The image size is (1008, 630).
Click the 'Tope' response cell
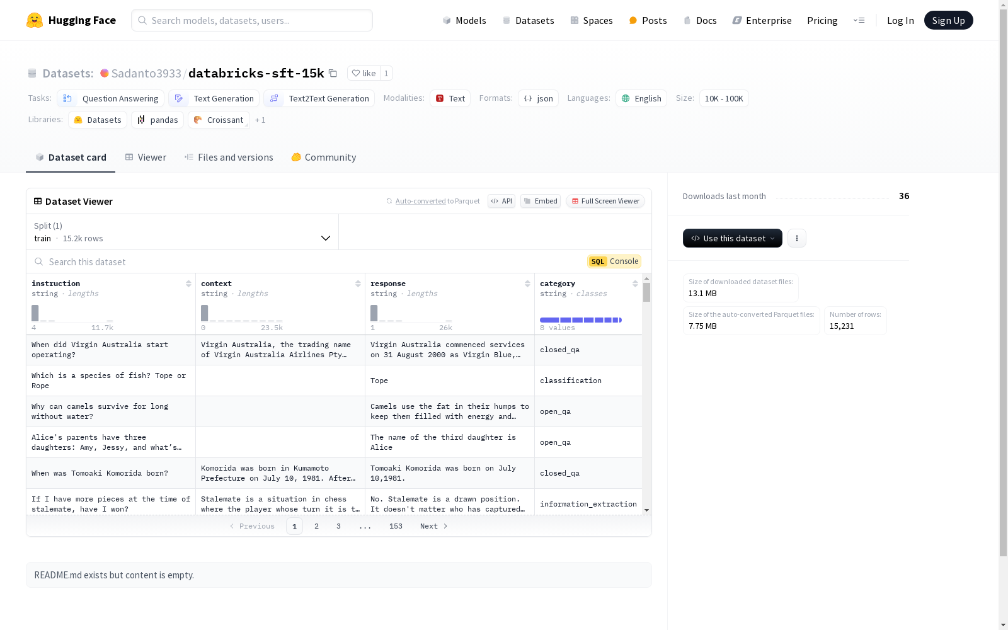click(450, 381)
